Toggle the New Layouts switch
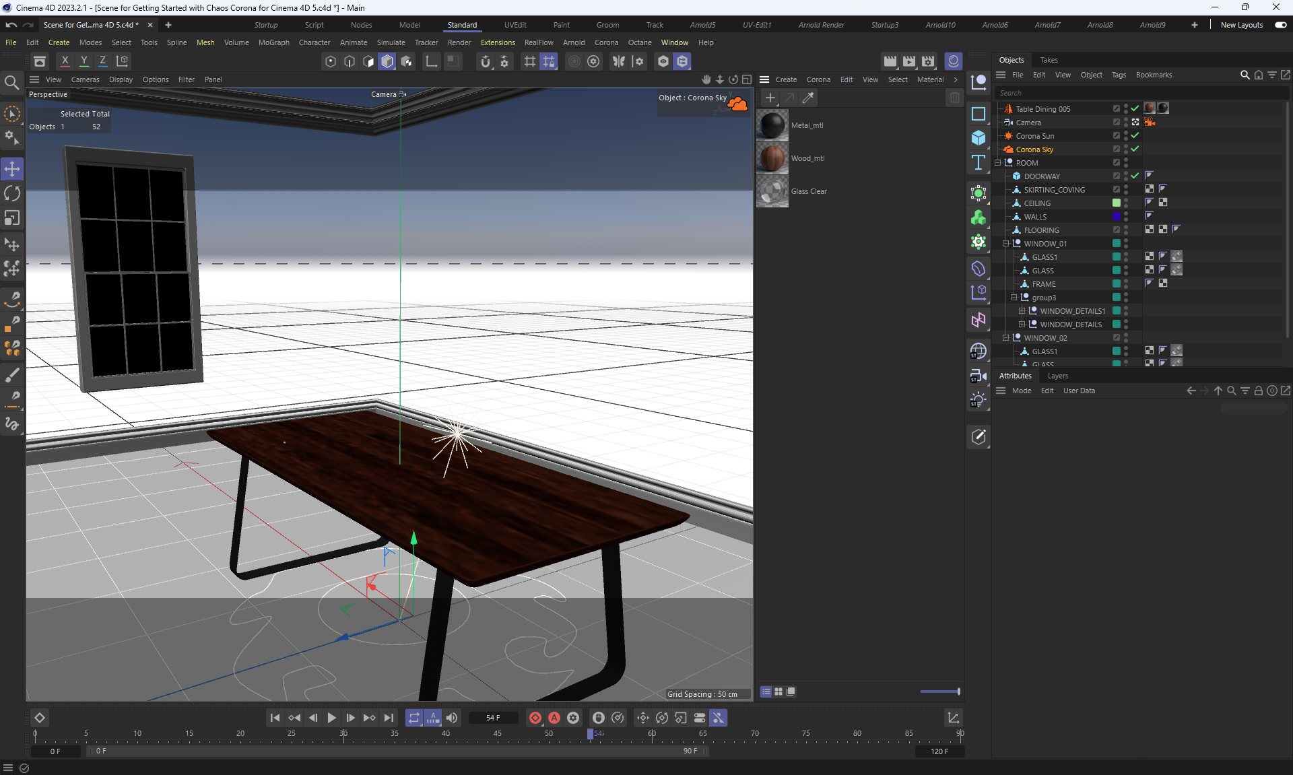 [x=1280, y=25]
